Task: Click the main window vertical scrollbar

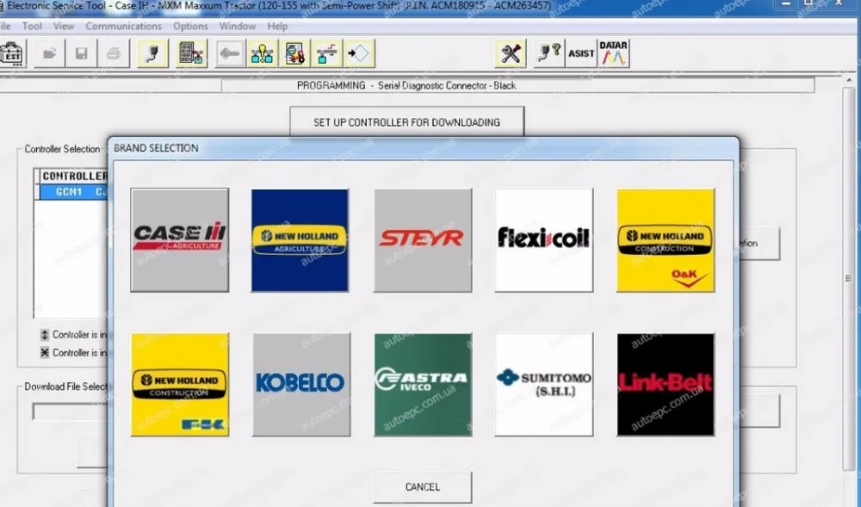Action: click(849, 280)
